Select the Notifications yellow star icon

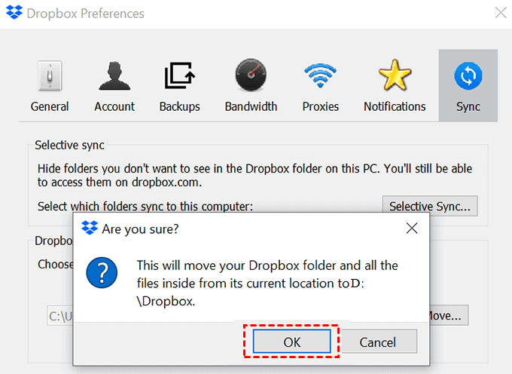click(395, 77)
